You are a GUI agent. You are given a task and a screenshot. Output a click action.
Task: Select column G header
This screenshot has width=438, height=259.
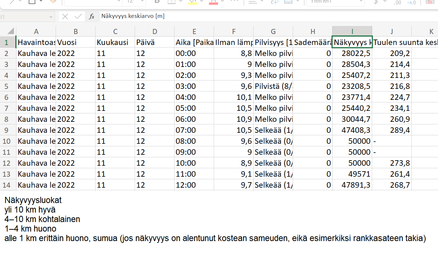pos(273,31)
